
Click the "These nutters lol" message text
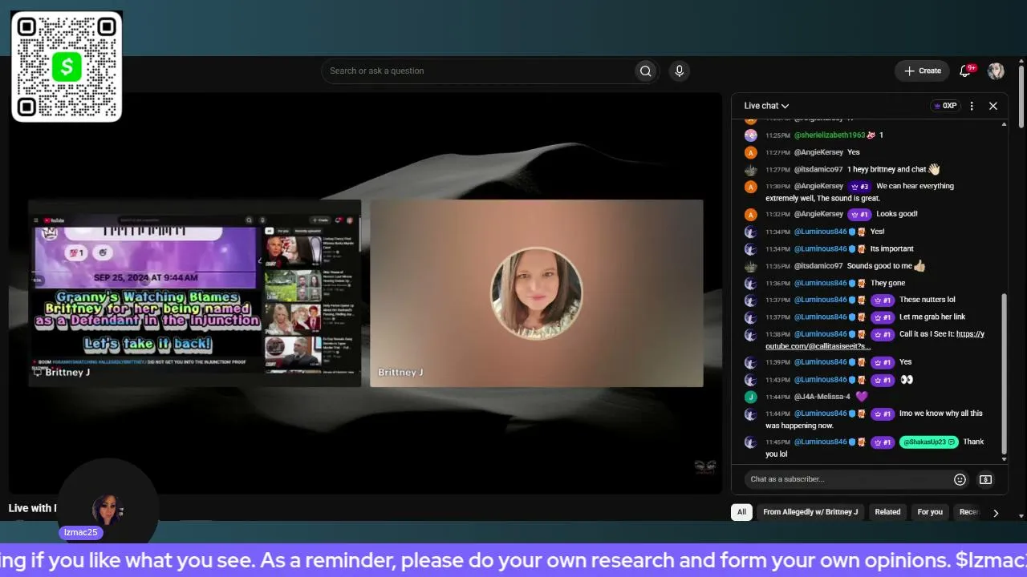(927, 301)
